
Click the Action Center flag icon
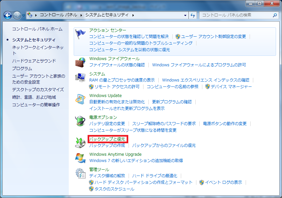coord(80,34)
